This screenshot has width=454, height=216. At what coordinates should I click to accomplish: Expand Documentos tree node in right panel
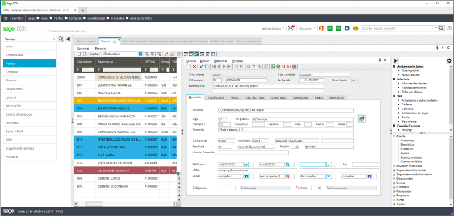394,179
